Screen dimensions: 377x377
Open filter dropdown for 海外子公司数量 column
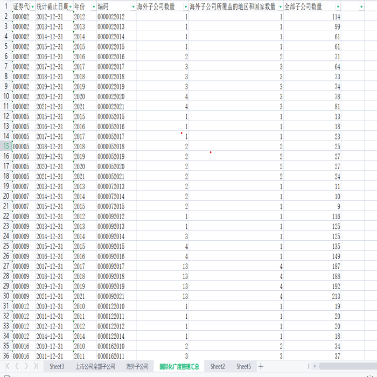coord(186,6)
